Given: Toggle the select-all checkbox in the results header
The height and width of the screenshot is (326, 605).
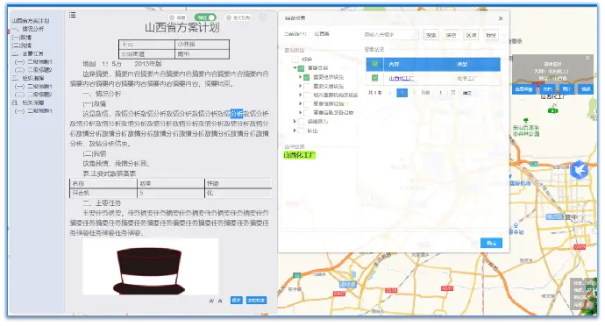Looking at the screenshot, I should coord(374,64).
